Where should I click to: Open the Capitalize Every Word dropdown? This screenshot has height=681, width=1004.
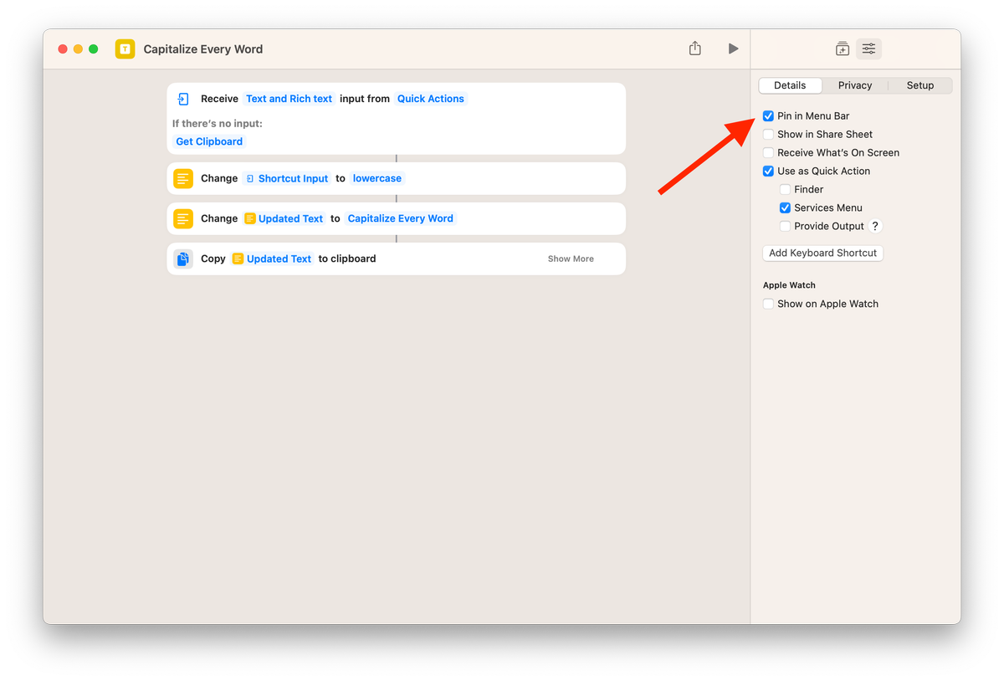[x=400, y=218]
